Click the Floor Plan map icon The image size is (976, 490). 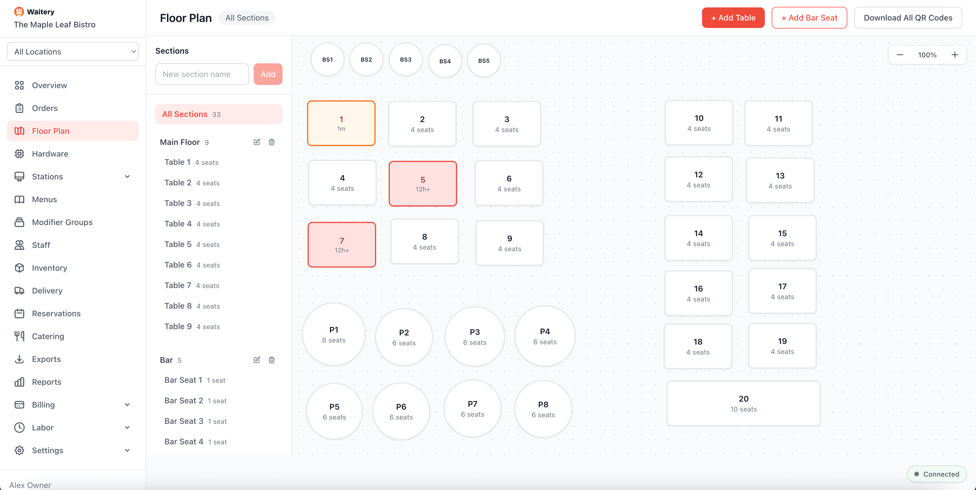tap(19, 131)
